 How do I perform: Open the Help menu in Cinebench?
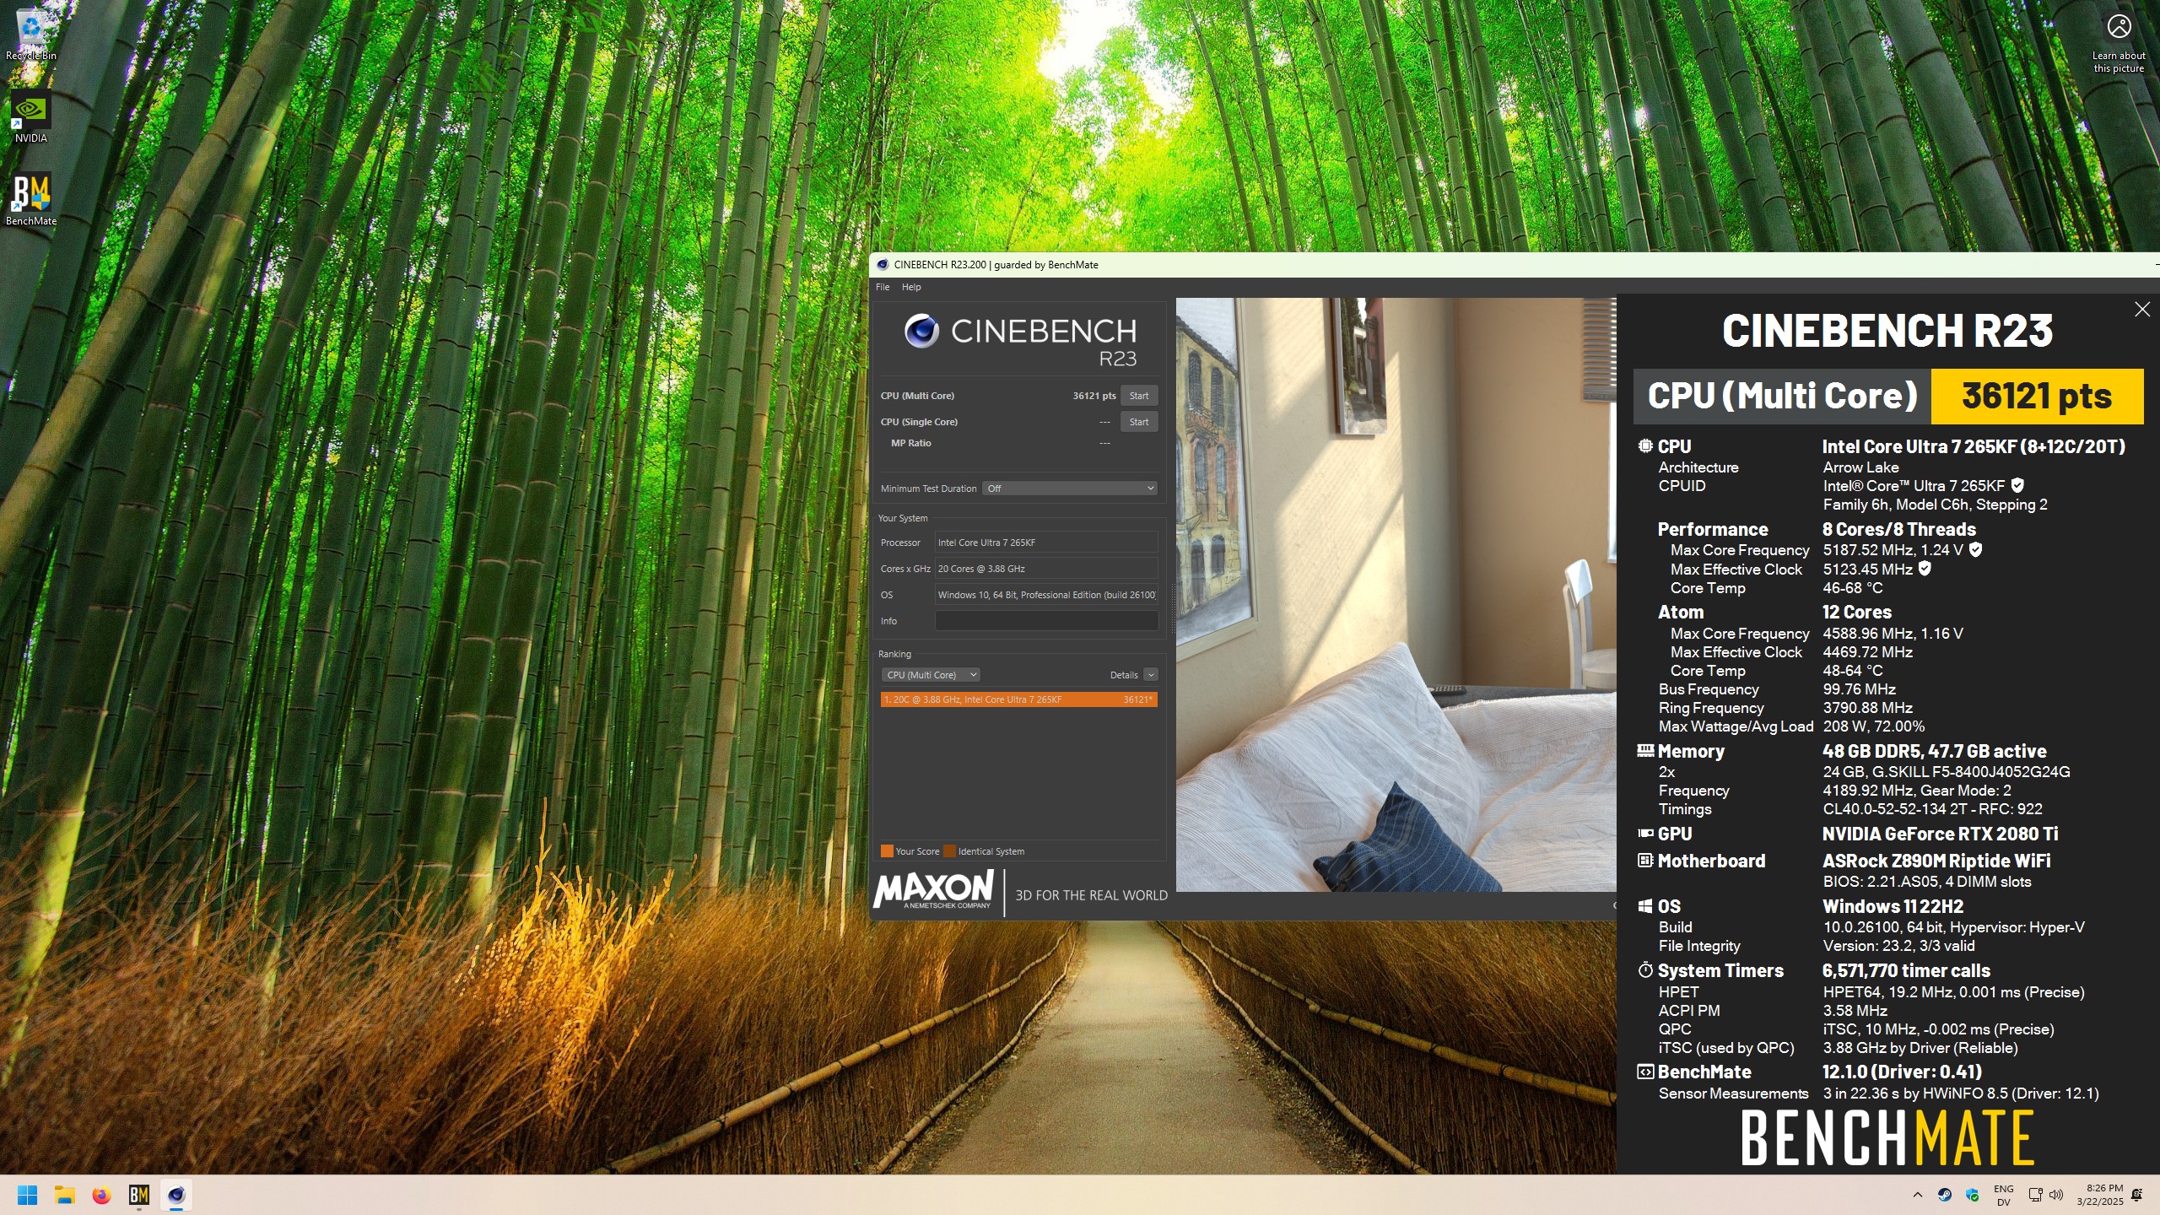(911, 287)
